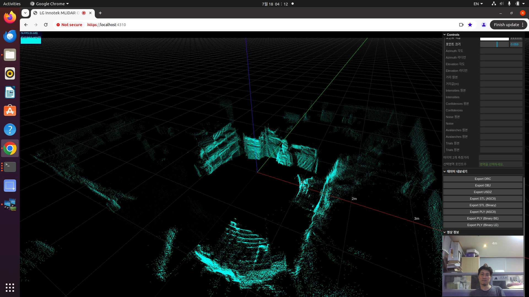Open the Files manager dock icon
529x297 pixels.
tap(10, 55)
